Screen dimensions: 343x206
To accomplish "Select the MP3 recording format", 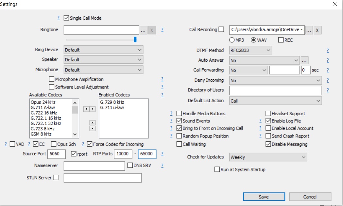I will (232, 40).
